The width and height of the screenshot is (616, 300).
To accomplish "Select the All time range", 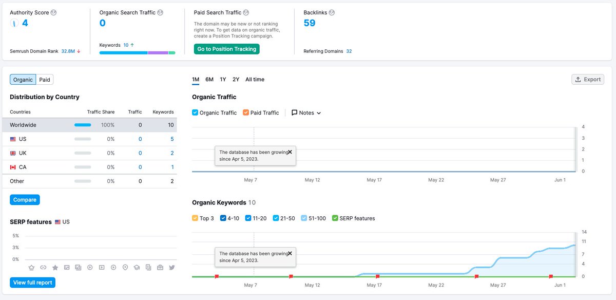I will tap(255, 80).
